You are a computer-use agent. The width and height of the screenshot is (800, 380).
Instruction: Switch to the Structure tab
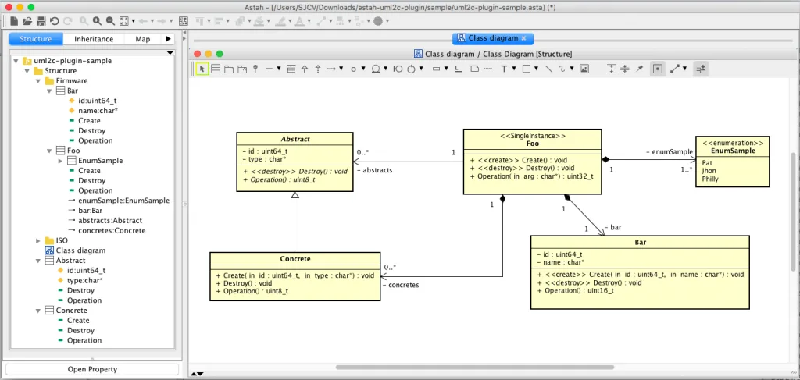pyautogui.click(x=36, y=39)
